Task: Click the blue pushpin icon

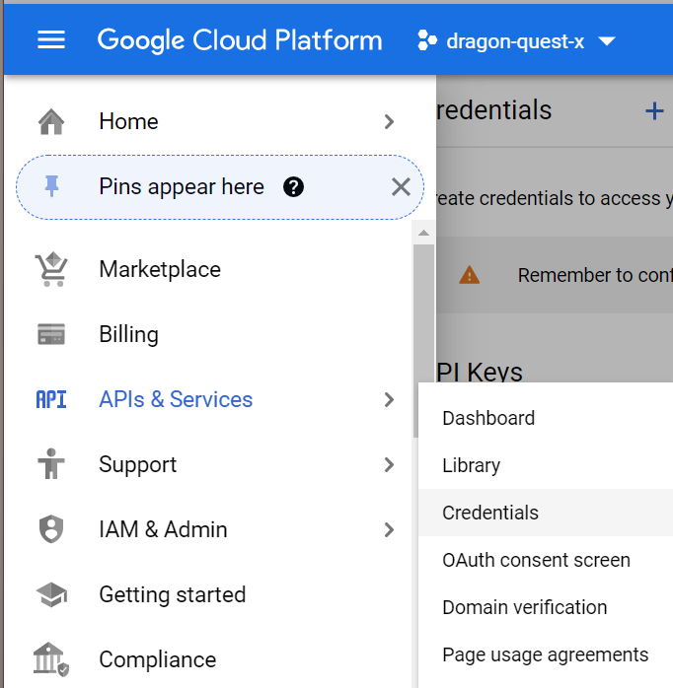Action: tap(52, 186)
